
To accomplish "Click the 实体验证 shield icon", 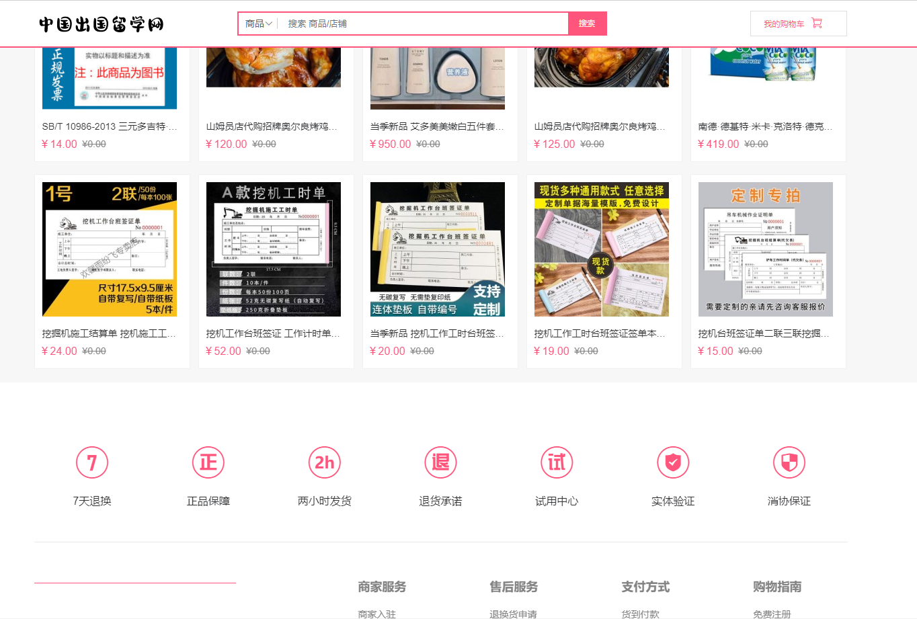I will point(673,462).
